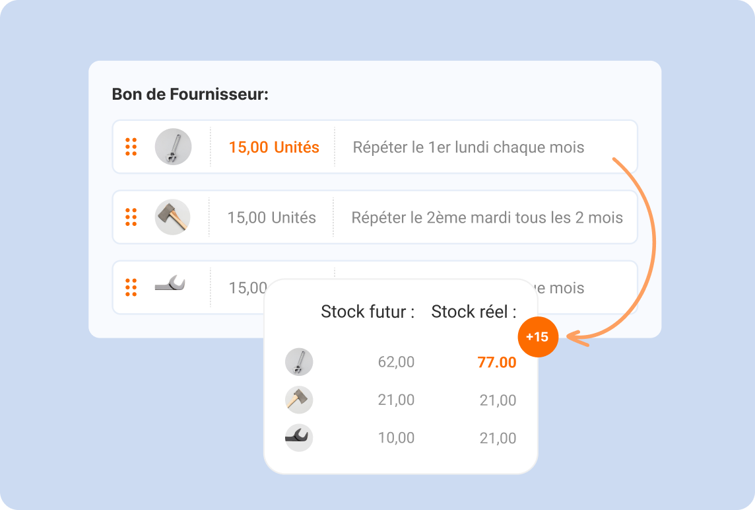
Task: Select the orange 77.00 real stock value
Action: (x=496, y=363)
